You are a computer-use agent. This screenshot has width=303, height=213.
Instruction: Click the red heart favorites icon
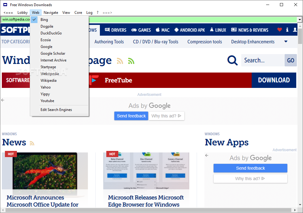point(279,30)
